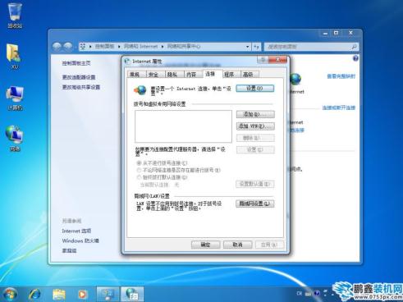Click the help icon in Control Panel
This screenshot has height=302, width=403.
pos(355,58)
